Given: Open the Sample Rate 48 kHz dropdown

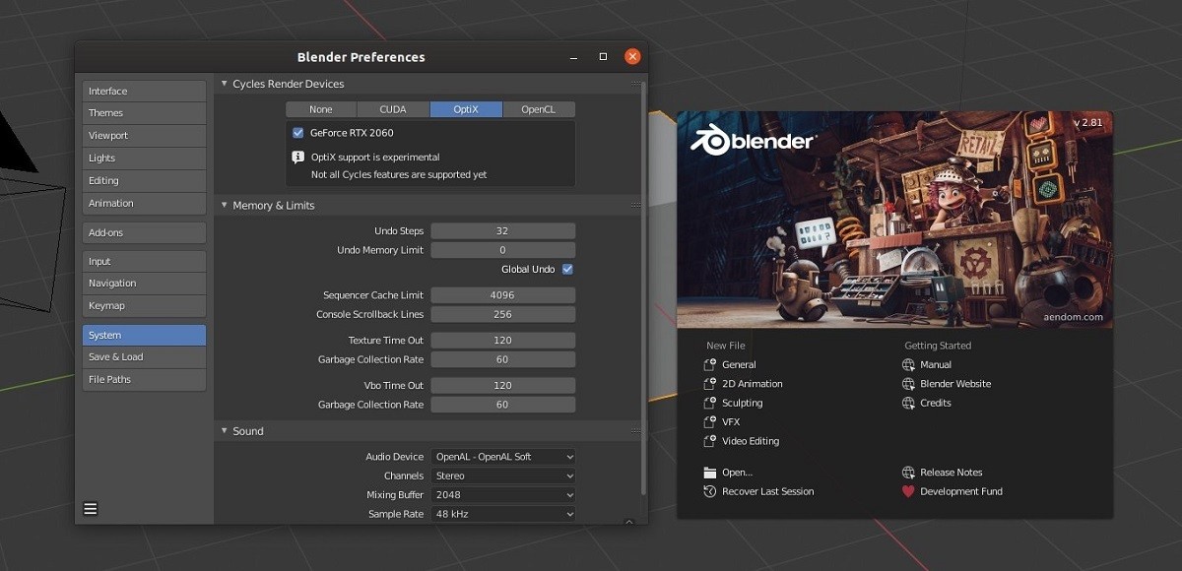Looking at the screenshot, I should click(503, 514).
